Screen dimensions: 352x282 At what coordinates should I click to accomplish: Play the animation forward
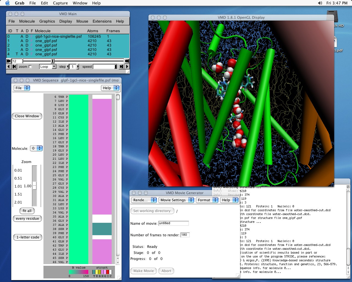(x=127, y=67)
